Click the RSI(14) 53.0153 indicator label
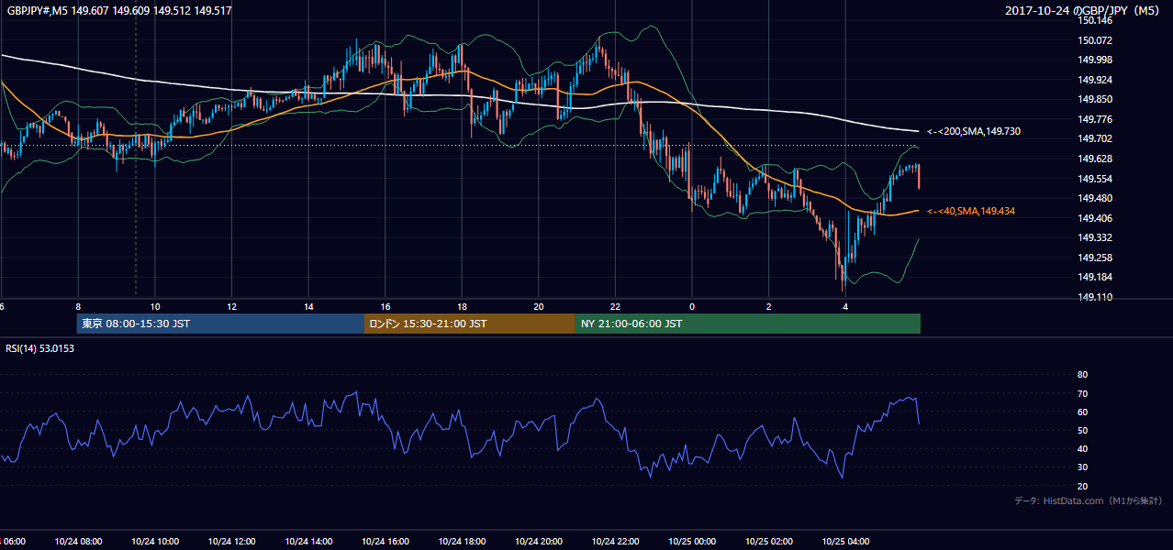This screenshot has width=1173, height=550. point(40,348)
